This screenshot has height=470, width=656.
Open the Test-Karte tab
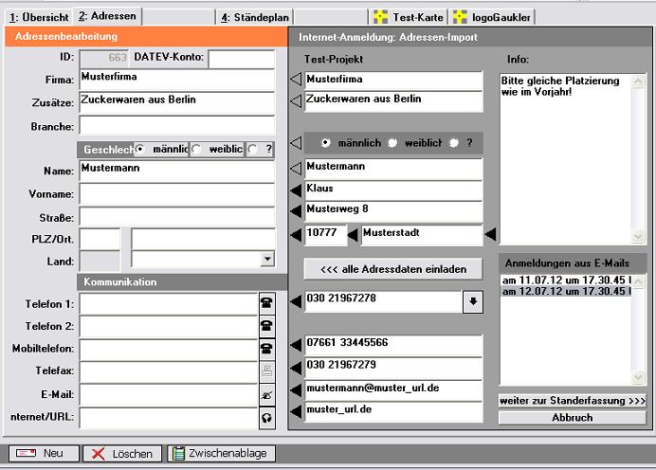(409, 17)
